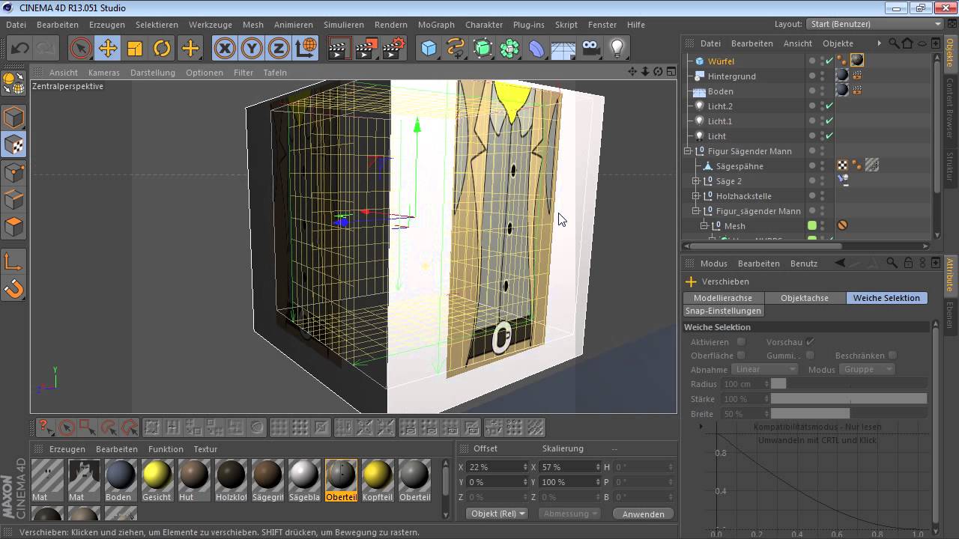Adjust the Radius slider

(849, 384)
